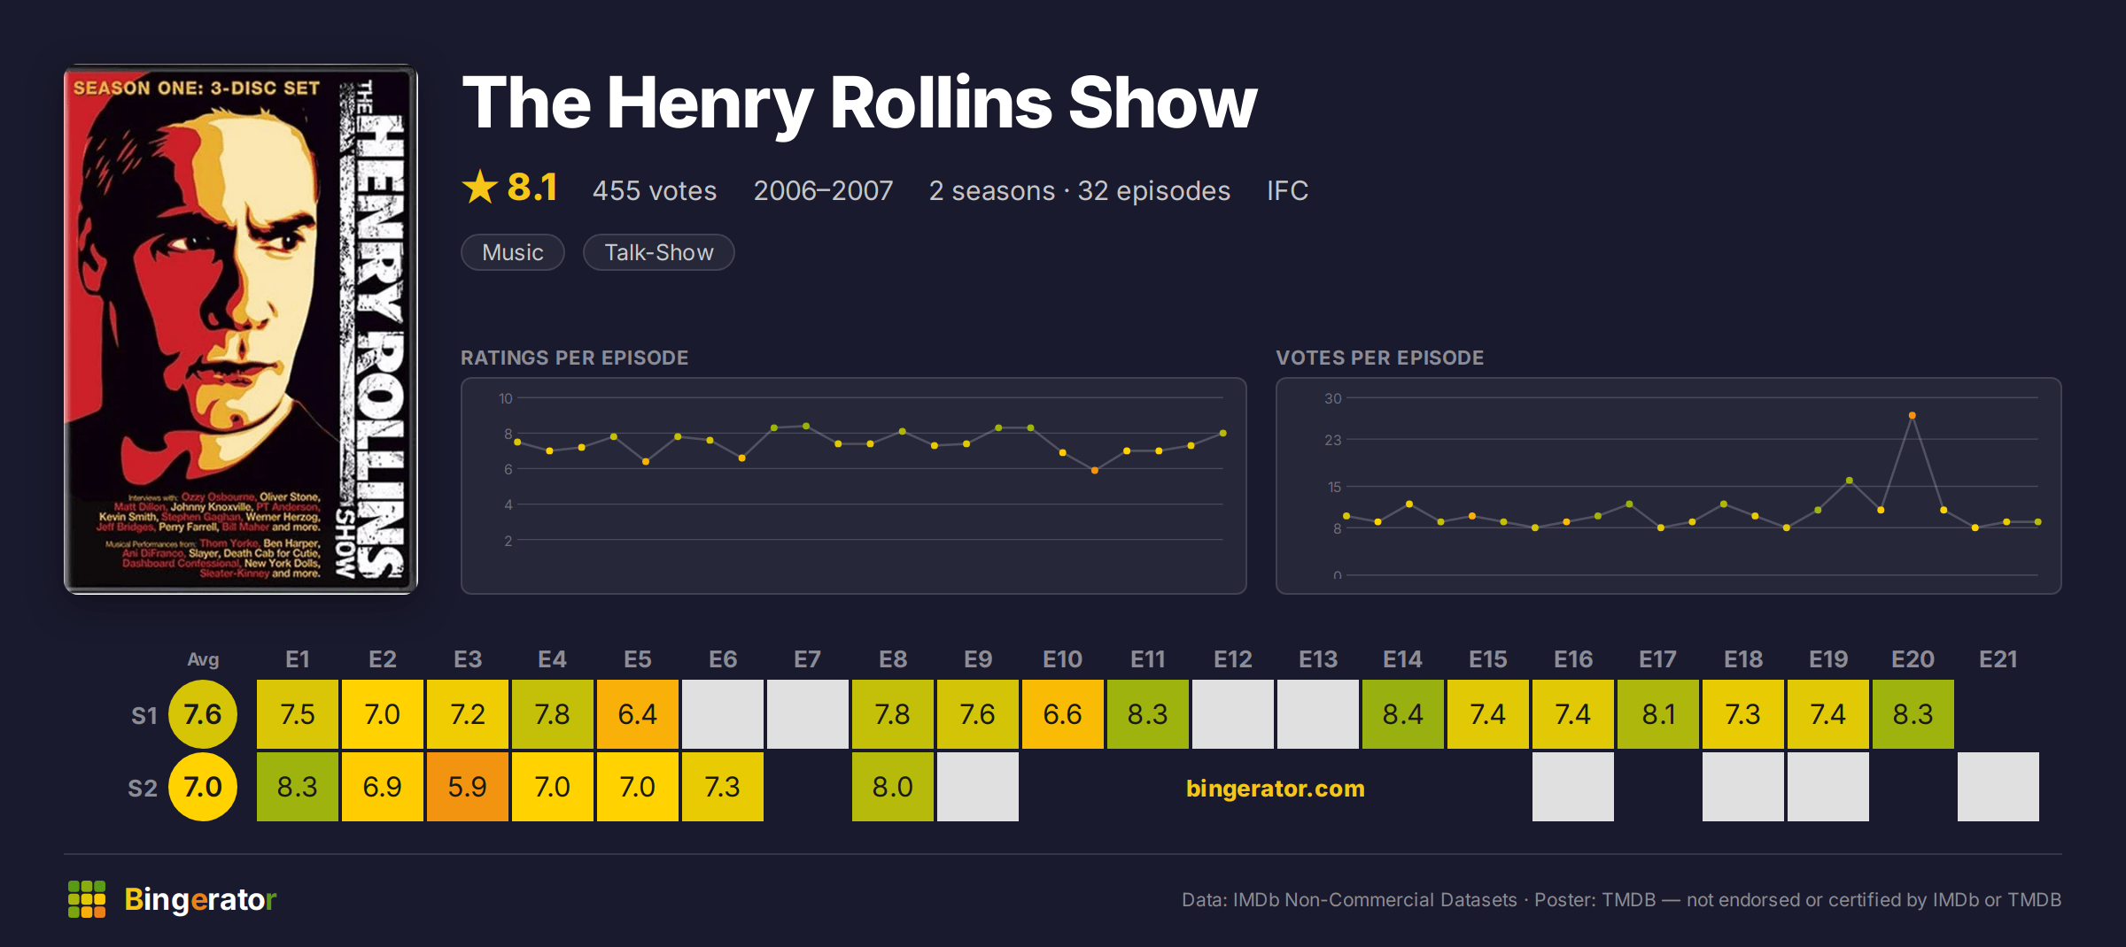Select the Talk-Show genre tag
This screenshot has height=947, width=2126.
pyautogui.click(x=658, y=252)
